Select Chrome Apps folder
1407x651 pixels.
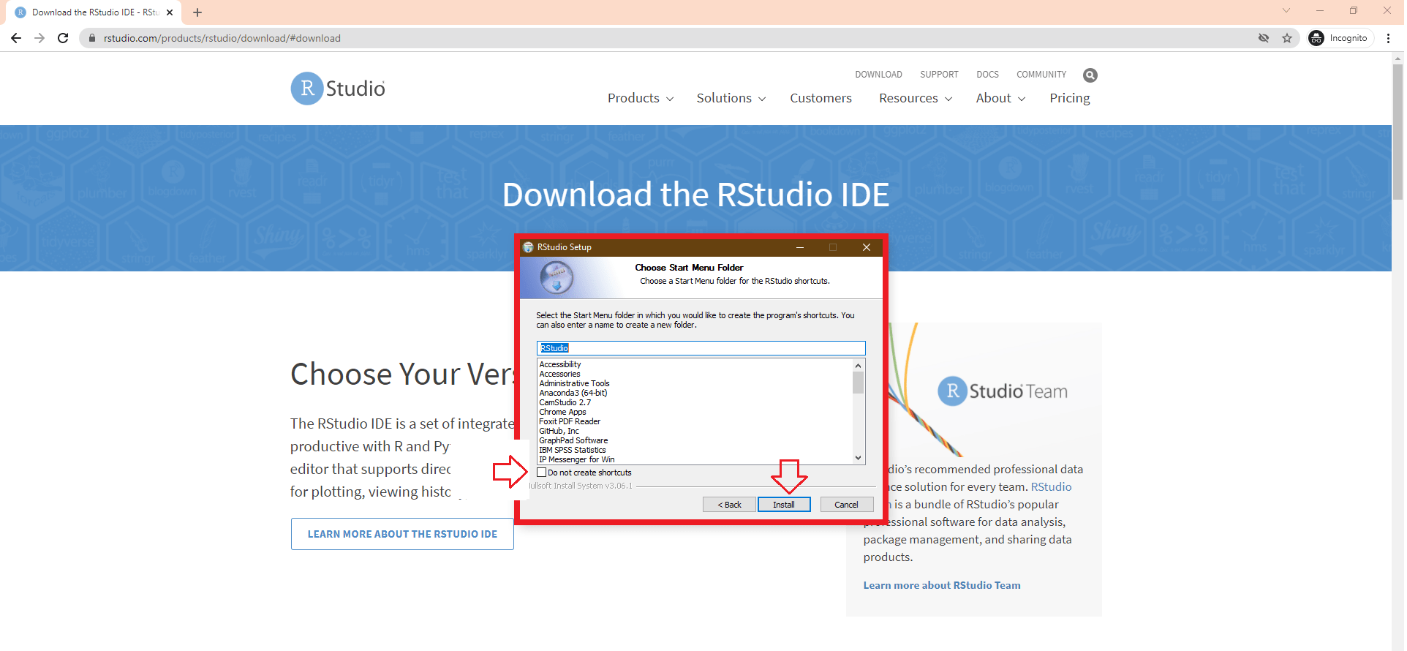[562, 412]
